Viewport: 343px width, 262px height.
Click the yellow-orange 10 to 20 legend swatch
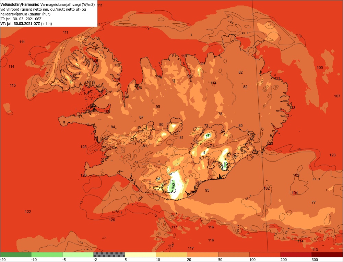click(171, 254)
